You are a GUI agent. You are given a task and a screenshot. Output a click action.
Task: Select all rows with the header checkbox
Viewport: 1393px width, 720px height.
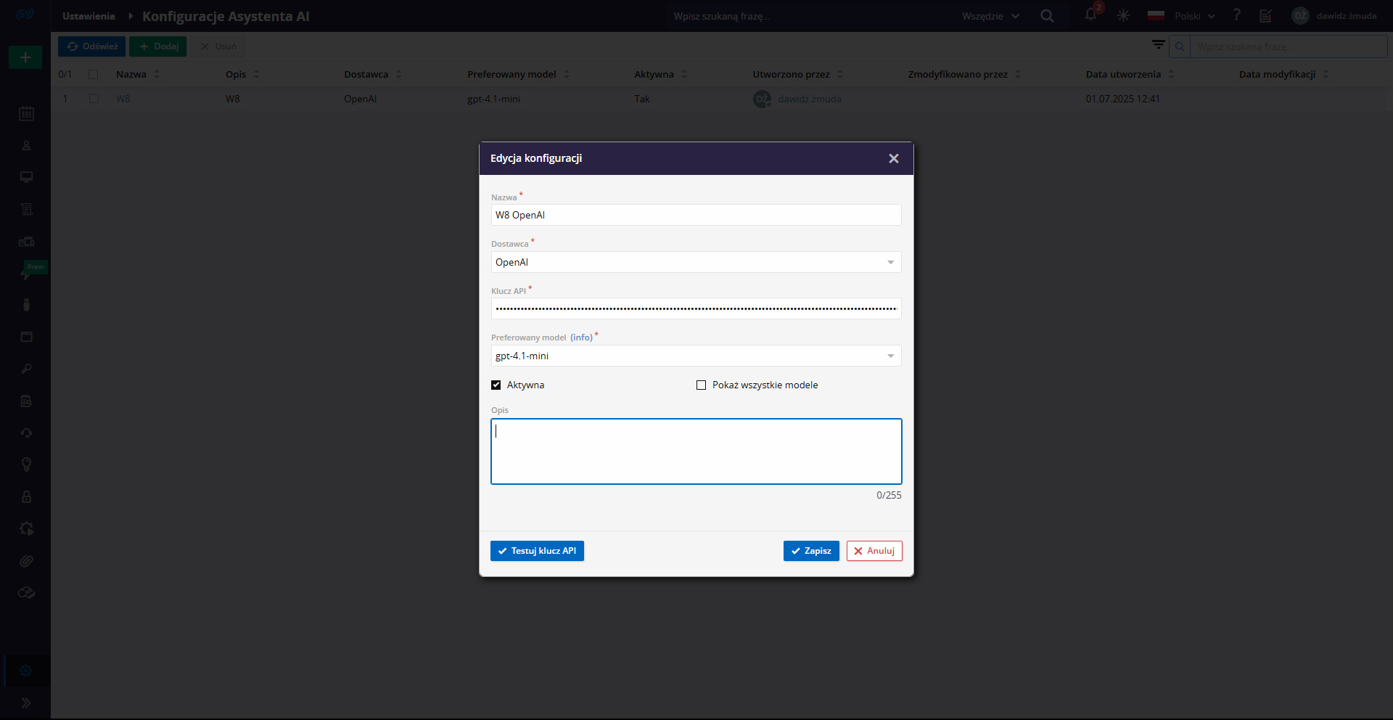93,74
